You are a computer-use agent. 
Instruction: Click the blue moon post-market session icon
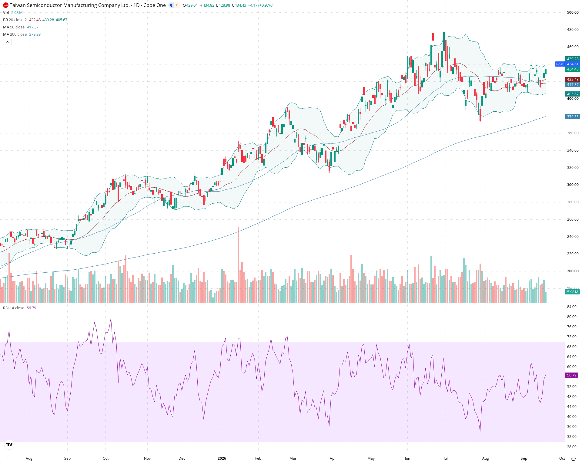click(x=171, y=5)
